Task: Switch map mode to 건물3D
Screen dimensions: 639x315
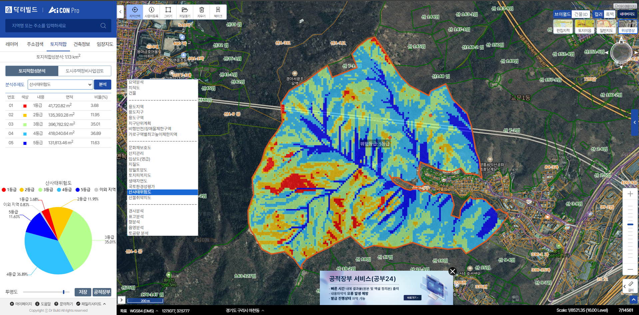Action: coord(581,14)
